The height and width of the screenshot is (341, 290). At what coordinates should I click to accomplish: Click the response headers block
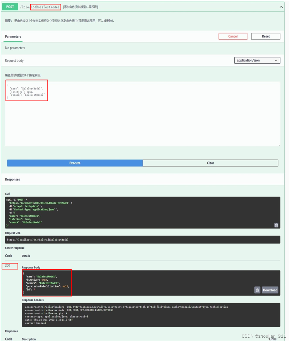[151, 315]
